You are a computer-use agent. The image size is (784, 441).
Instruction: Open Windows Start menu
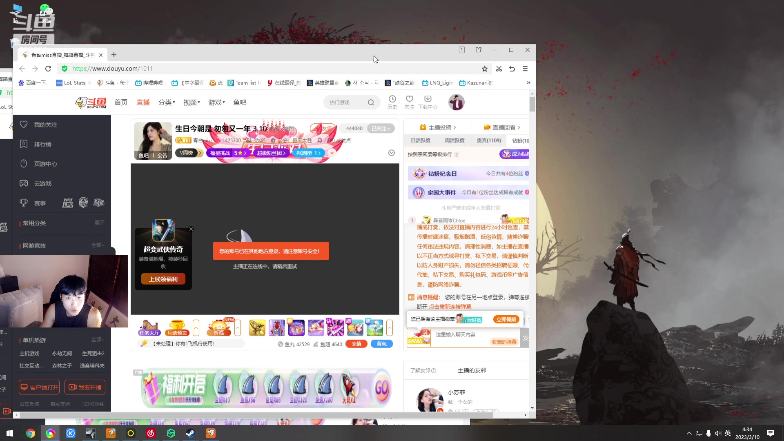click(10, 433)
